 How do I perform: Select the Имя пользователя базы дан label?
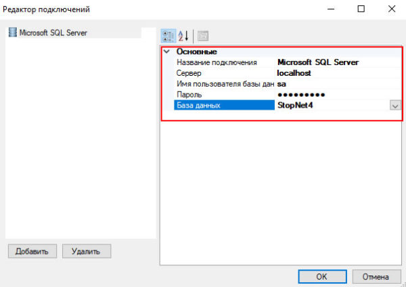[225, 84]
